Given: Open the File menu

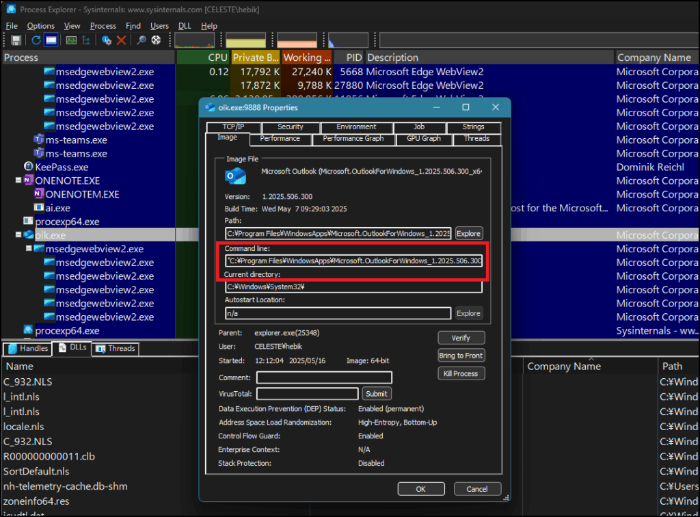Looking at the screenshot, I should [12, 26].
